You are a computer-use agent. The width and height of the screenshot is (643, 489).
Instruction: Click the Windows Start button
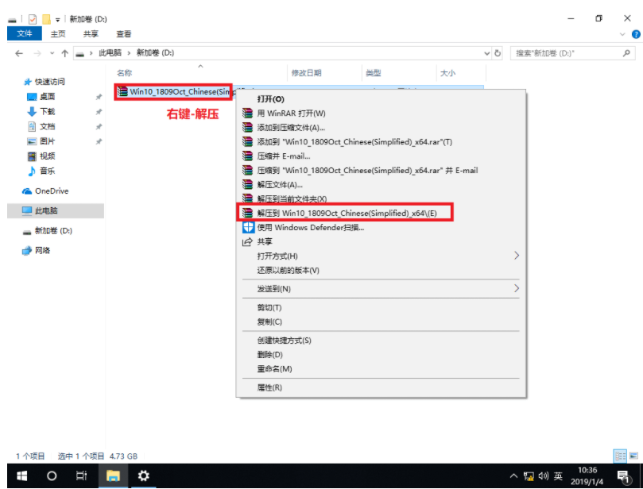[x=21, y=476]
